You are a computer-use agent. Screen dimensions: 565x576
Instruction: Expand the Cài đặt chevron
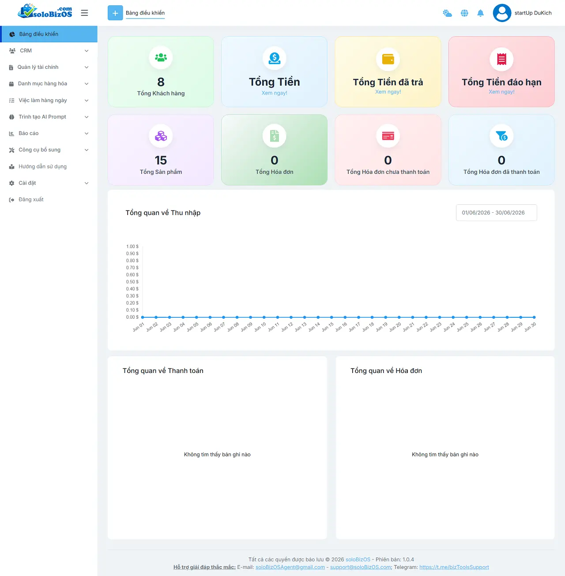(x=87, y=183)
